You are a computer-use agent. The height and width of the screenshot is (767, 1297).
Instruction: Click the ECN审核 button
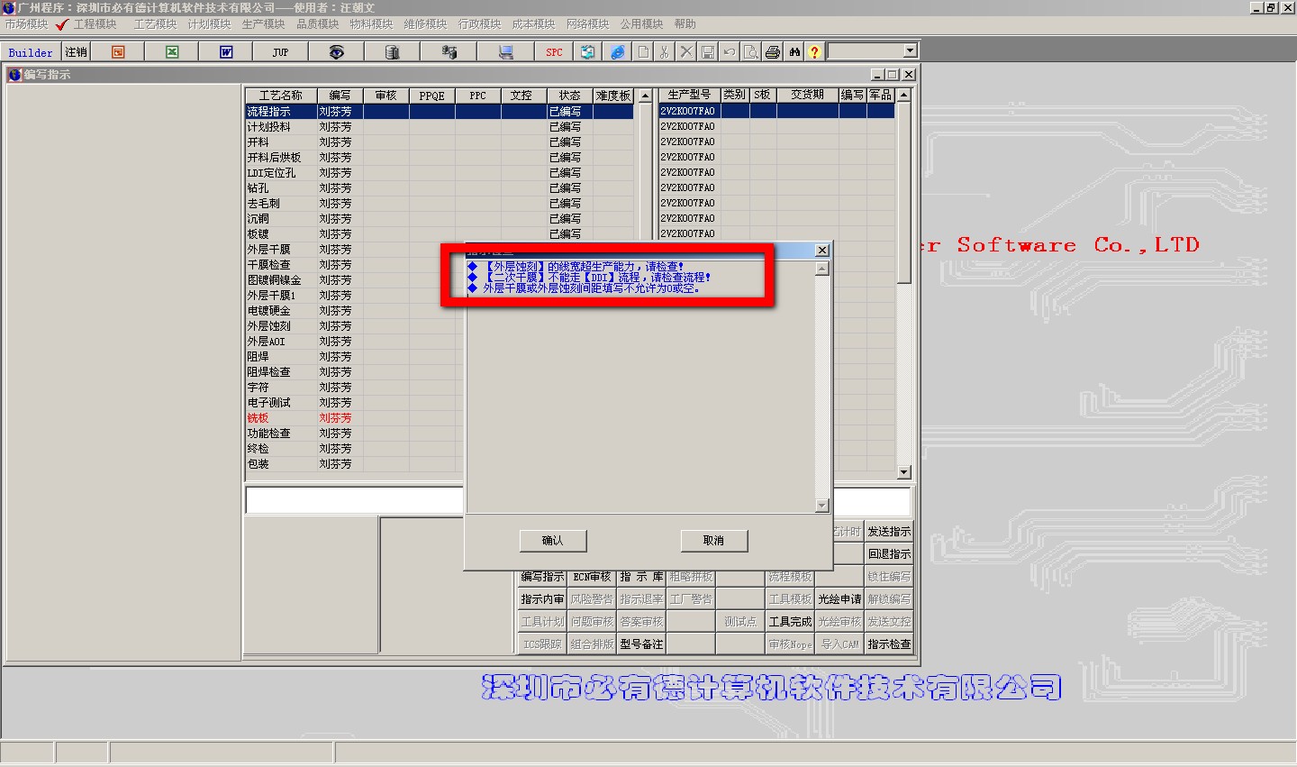(592, 577)
